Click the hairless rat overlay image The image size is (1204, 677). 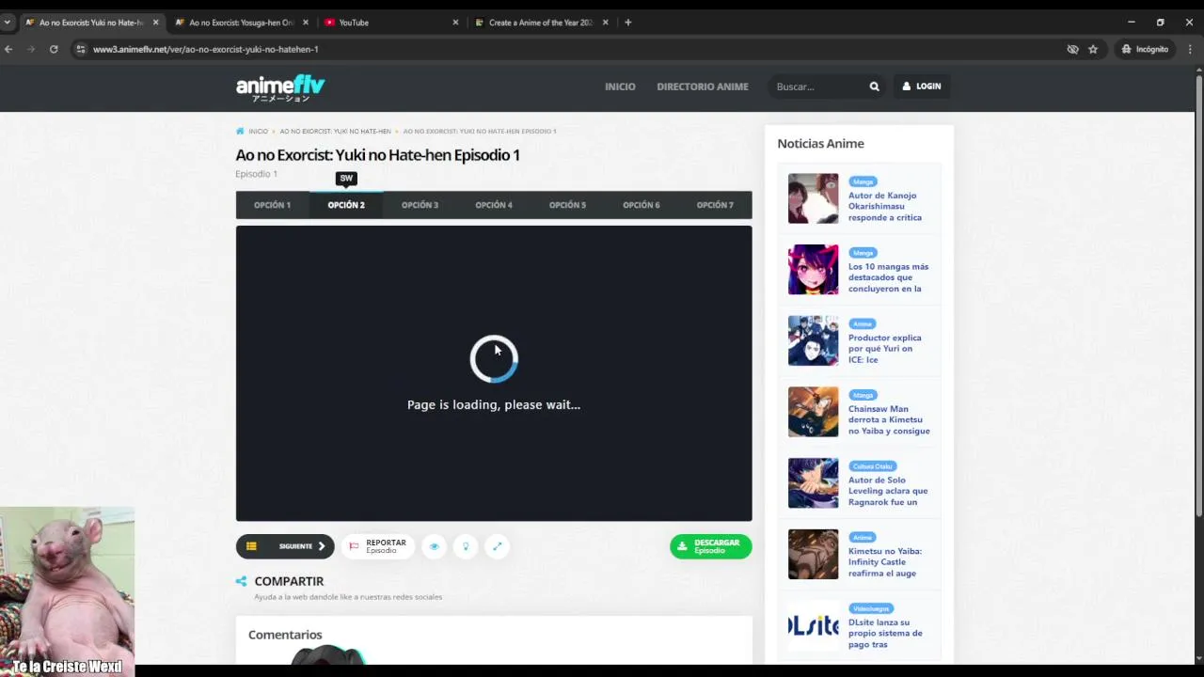tap(67, 591)
